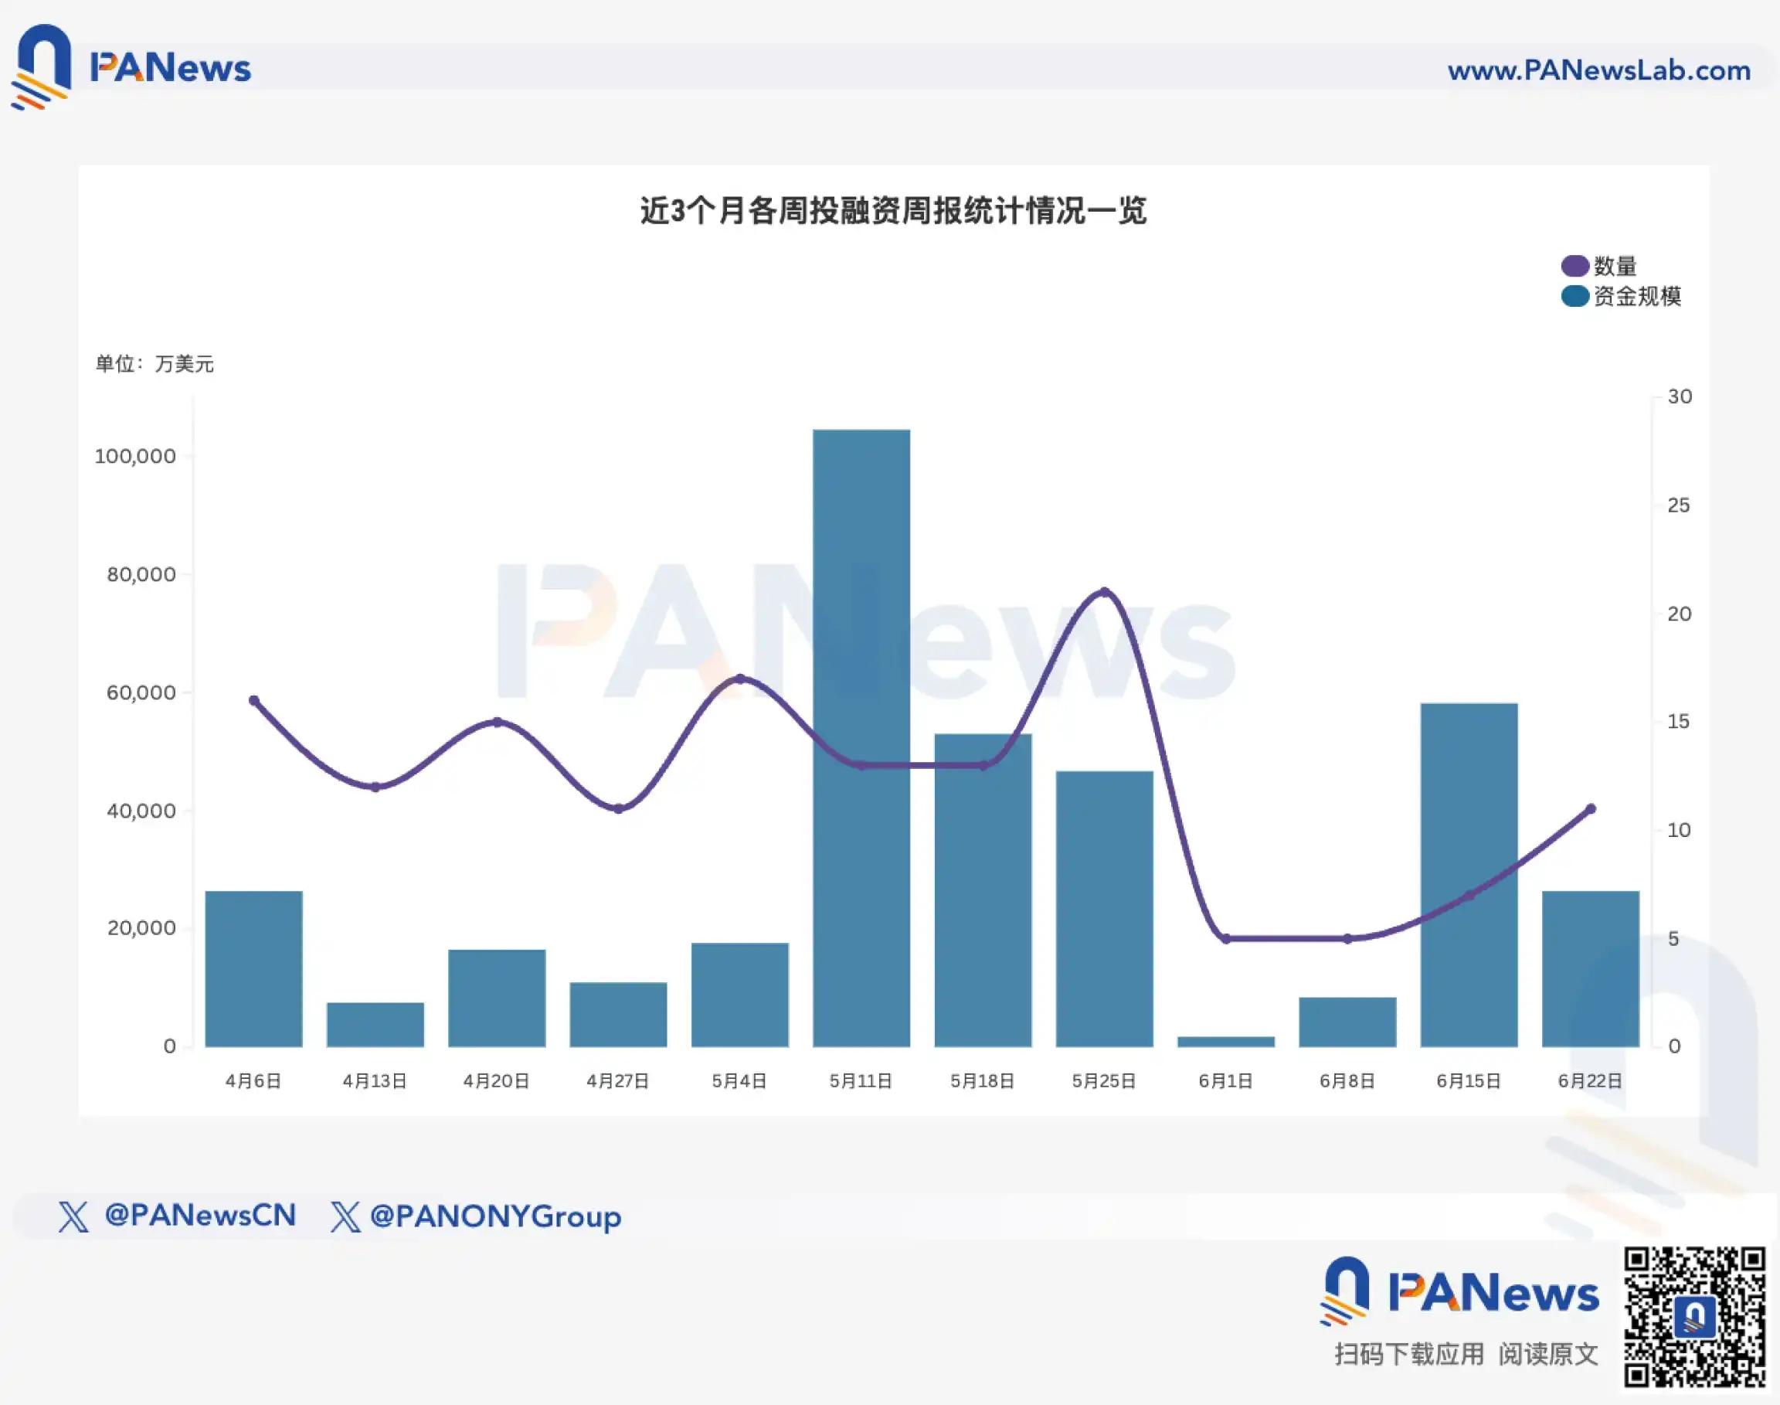The width and height of the screenshot is (1780, 1405).
Task: Select the 5月18日 bar
Action: tap(983, 891)
